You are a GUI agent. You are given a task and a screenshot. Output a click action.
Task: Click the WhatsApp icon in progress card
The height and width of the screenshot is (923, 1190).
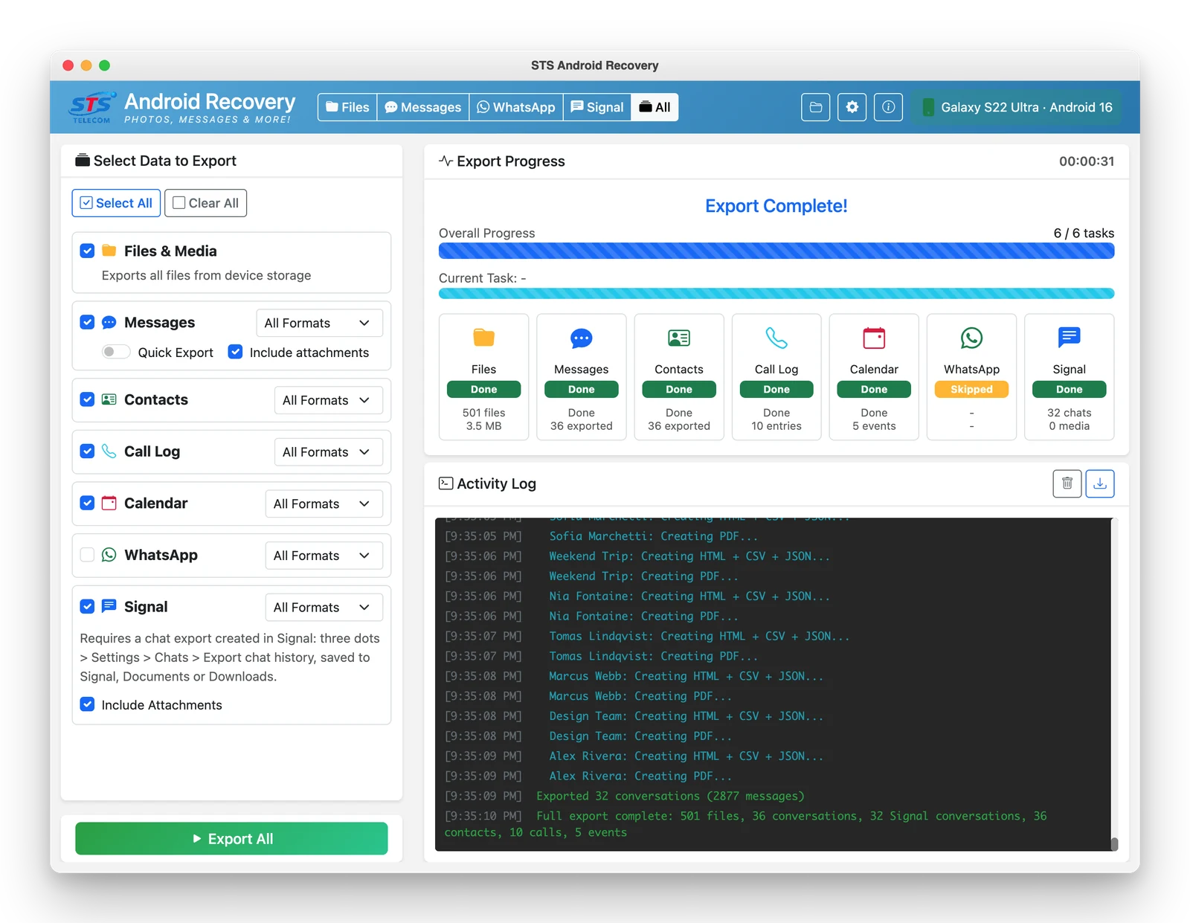click(971, 338)
